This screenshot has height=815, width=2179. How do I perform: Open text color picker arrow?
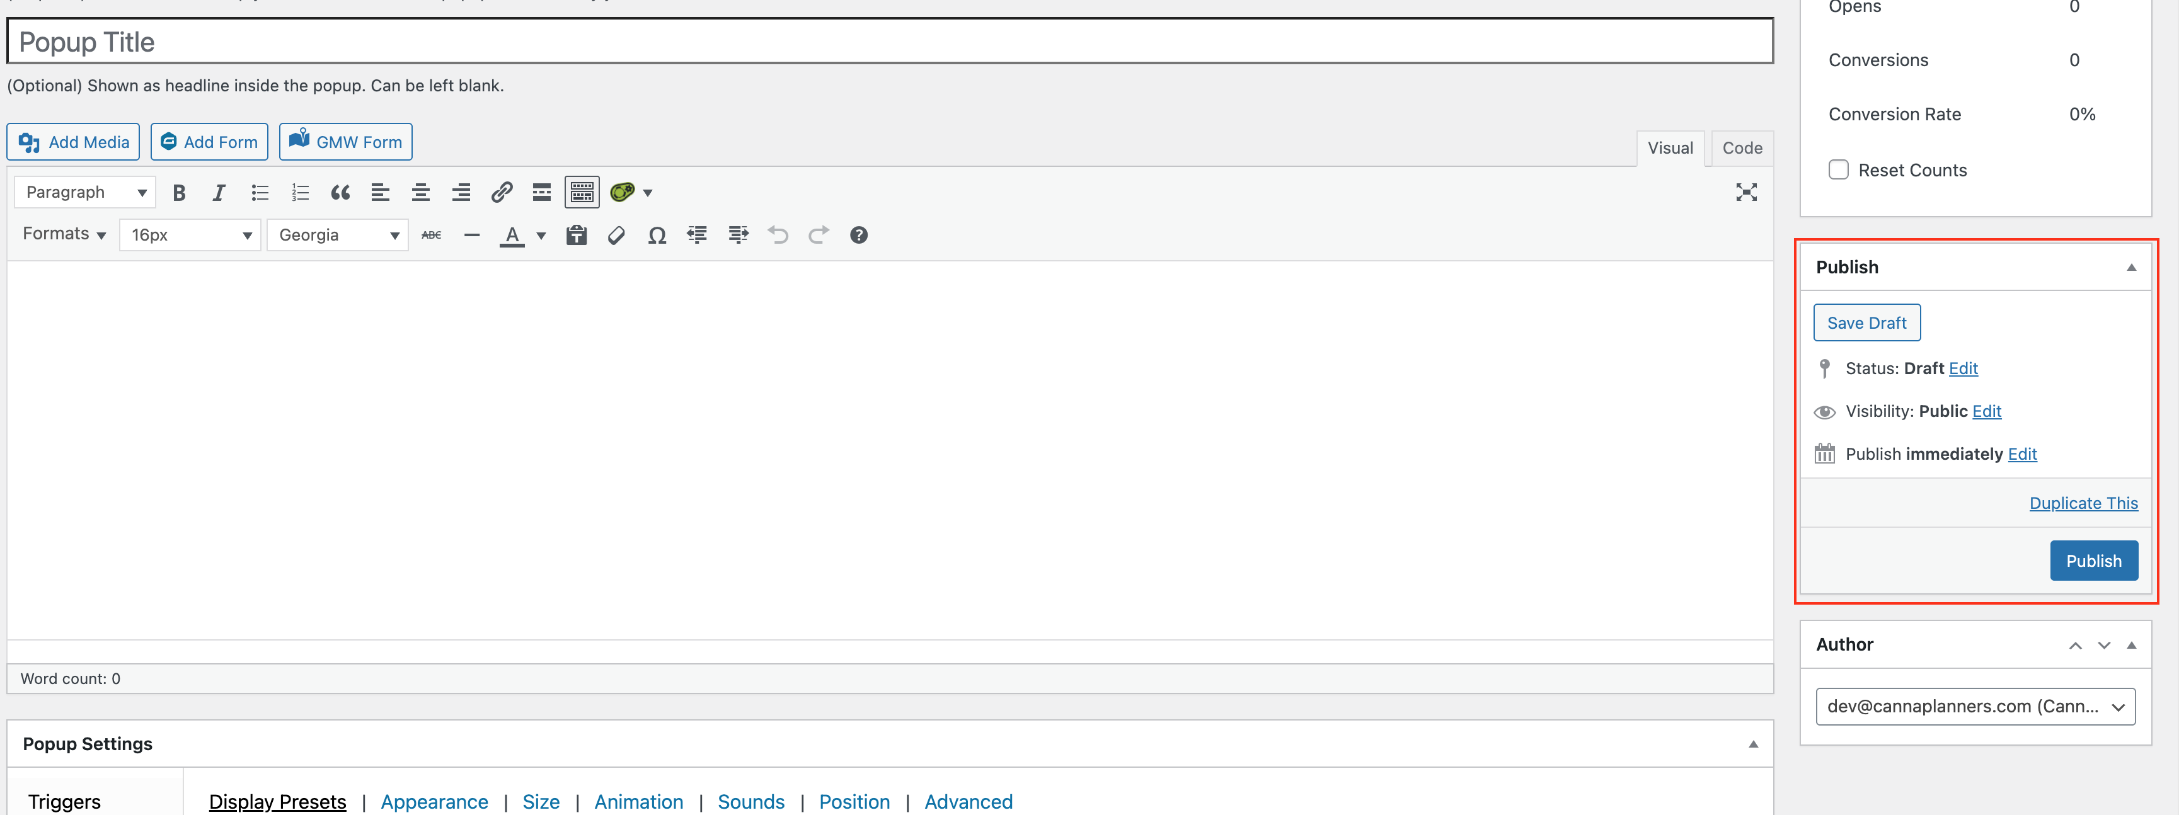[541, 236]
